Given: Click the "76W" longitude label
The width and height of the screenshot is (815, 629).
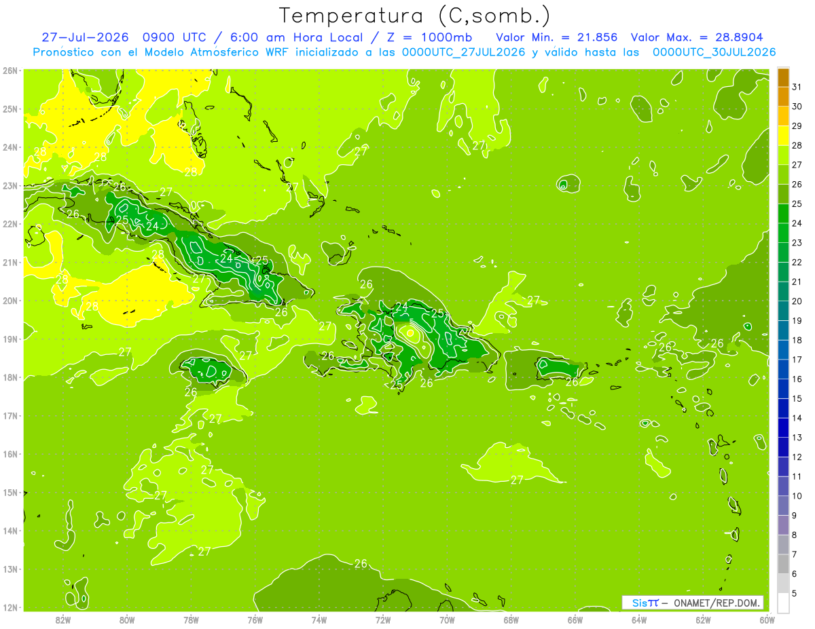Looking at the screenshot, I should click(255, 620).
